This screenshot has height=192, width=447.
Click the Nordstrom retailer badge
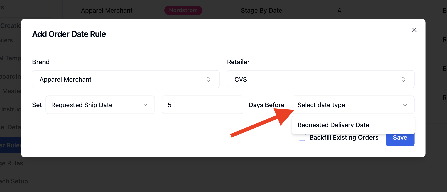coord(183,10)
